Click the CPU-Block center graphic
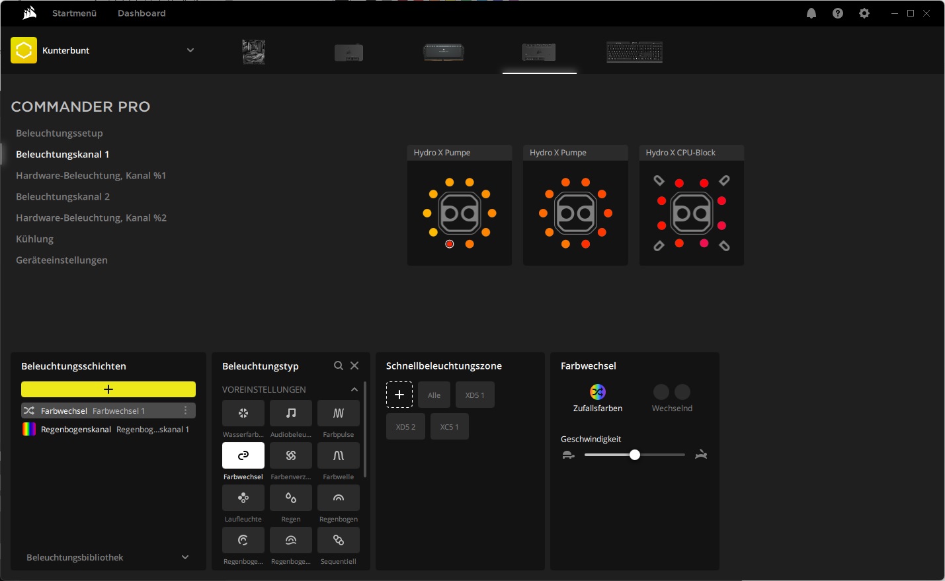 tap(692, 213)
